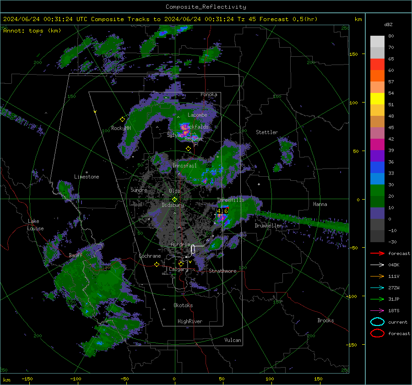Viewport: 412px width, 385px height.
Task: Click the 4.6 storm top annotation
Action: tap(222, 211)
